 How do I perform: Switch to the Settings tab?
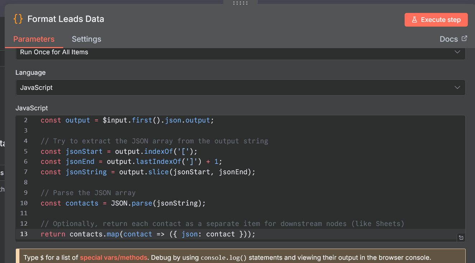coord(86,39)
